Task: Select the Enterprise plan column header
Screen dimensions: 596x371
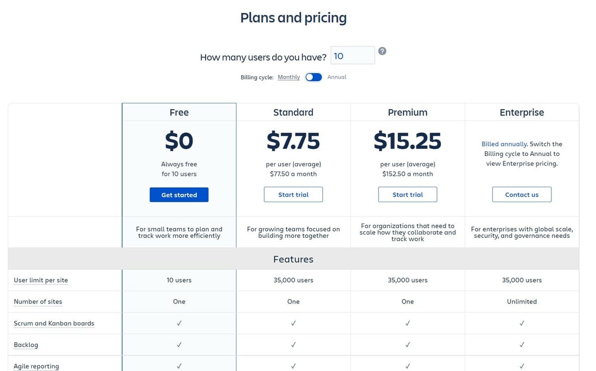Action: [x=521, y=112]
